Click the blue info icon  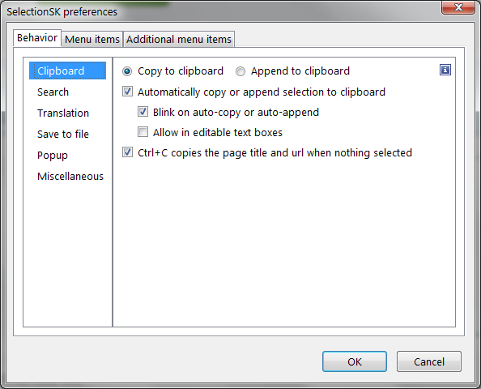[x=445, y=70]
